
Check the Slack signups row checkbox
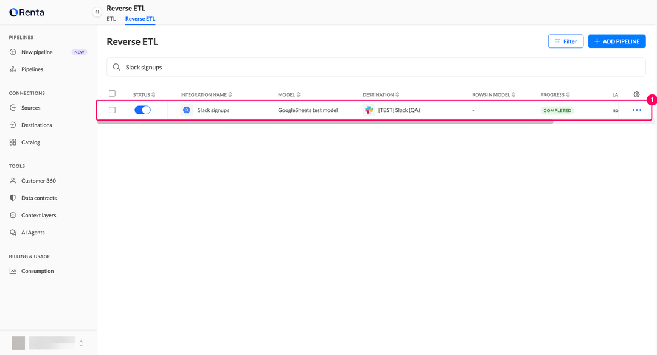coord(113,110)
